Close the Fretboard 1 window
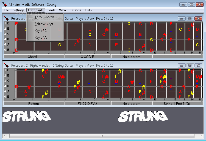 [x=198, y=18]
